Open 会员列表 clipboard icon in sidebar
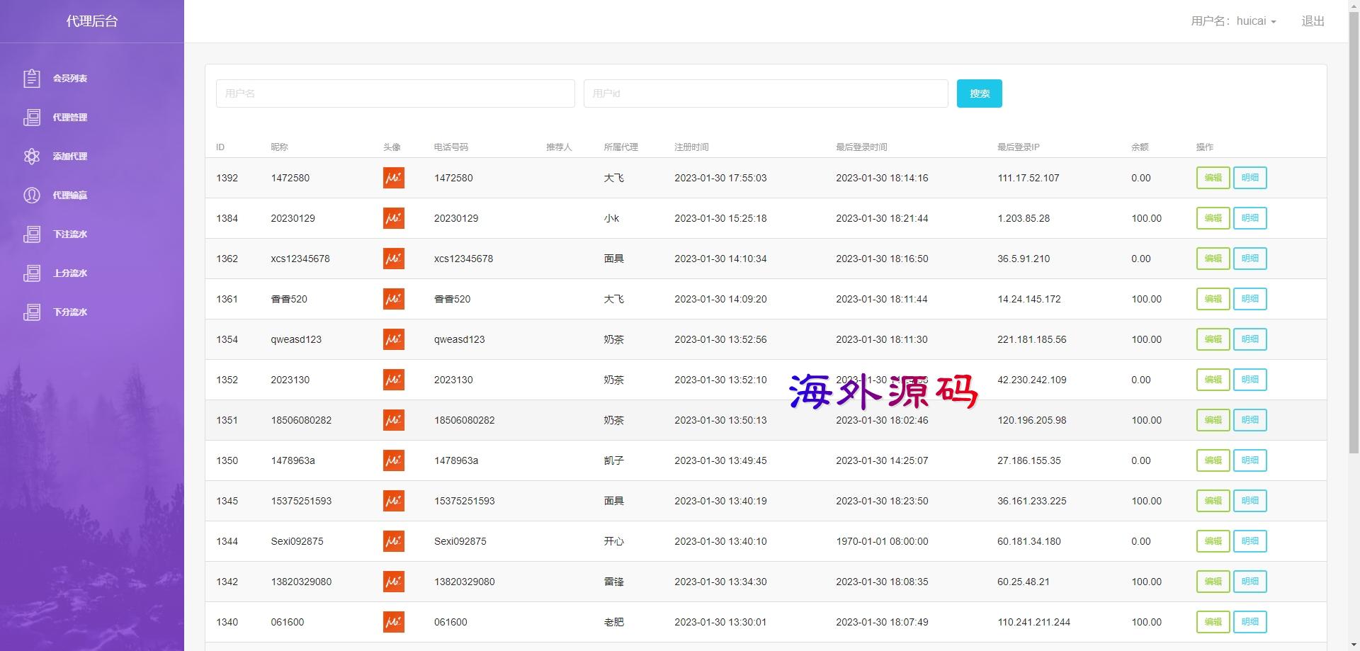Viewport: 1360px width, 651px height. (x=32, y=78)
